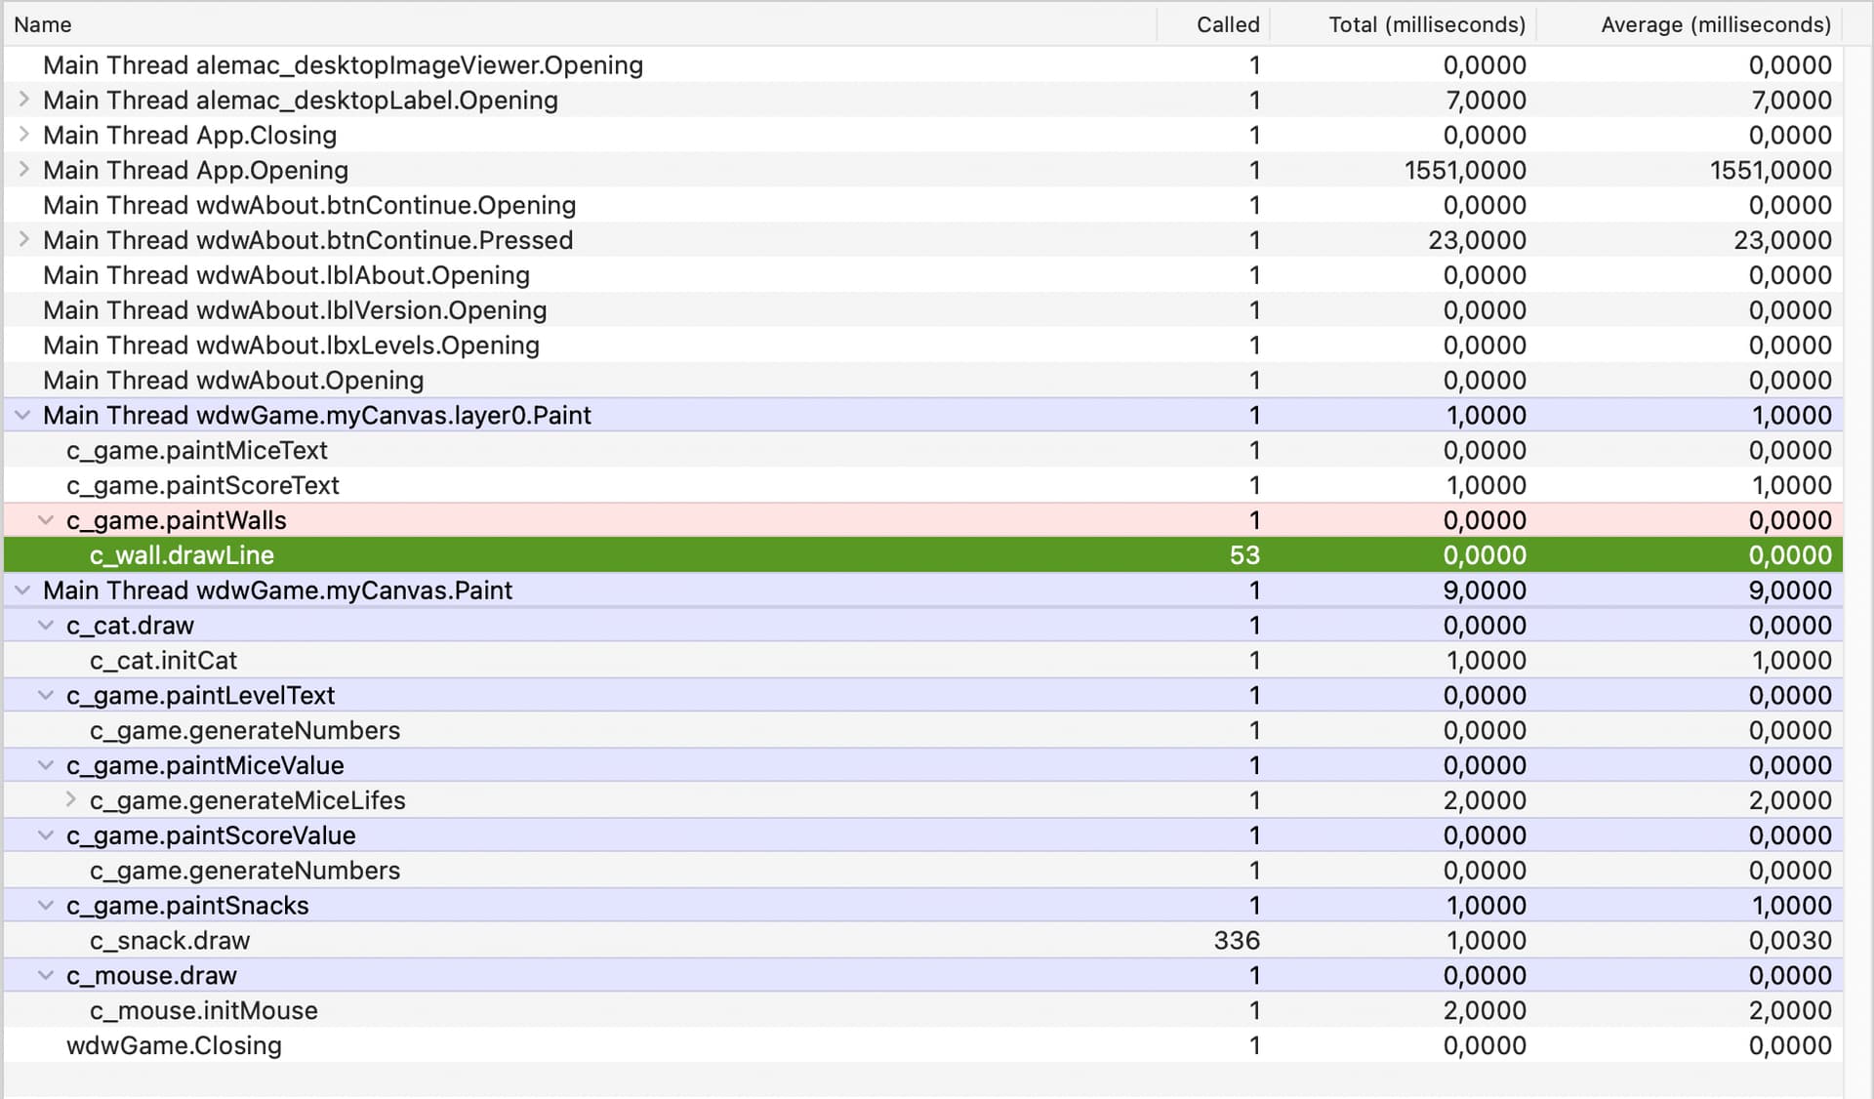This screenshot has width=1874, height=1099.
Task: Collapse c_game.paintScoreValue node
Action: pos(46,835)
